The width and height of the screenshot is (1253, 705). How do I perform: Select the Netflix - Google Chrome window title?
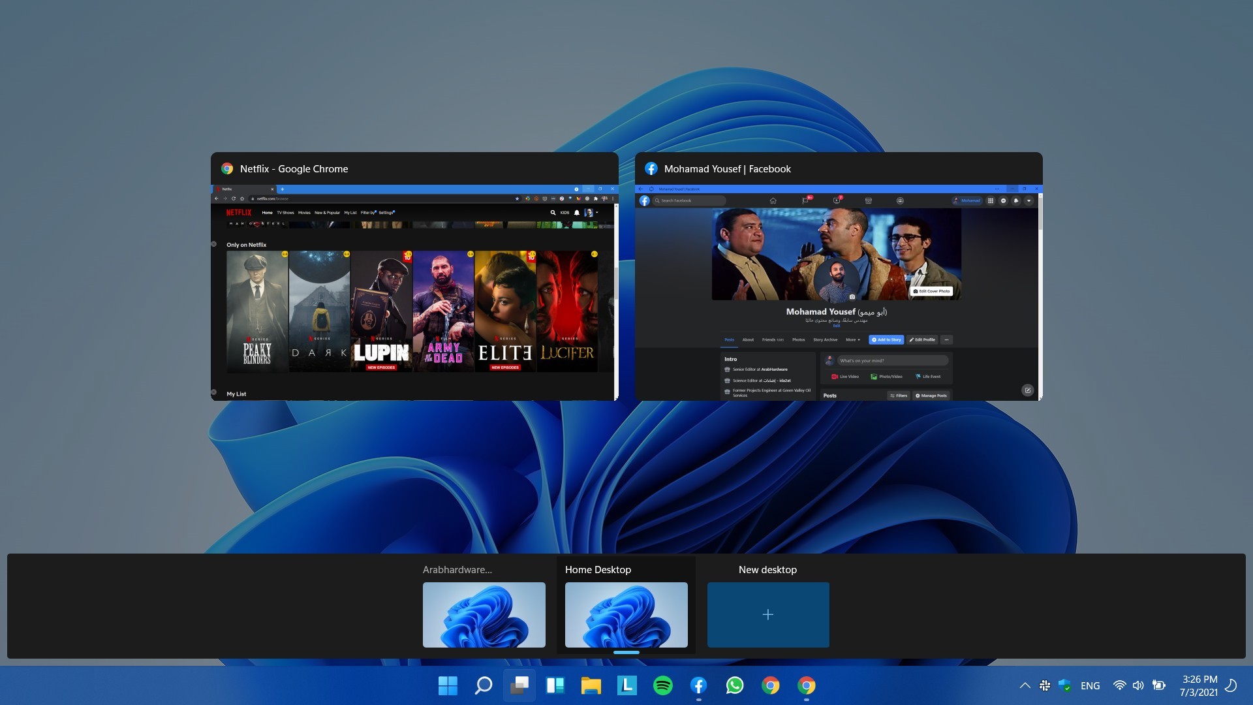click(294, 168)
